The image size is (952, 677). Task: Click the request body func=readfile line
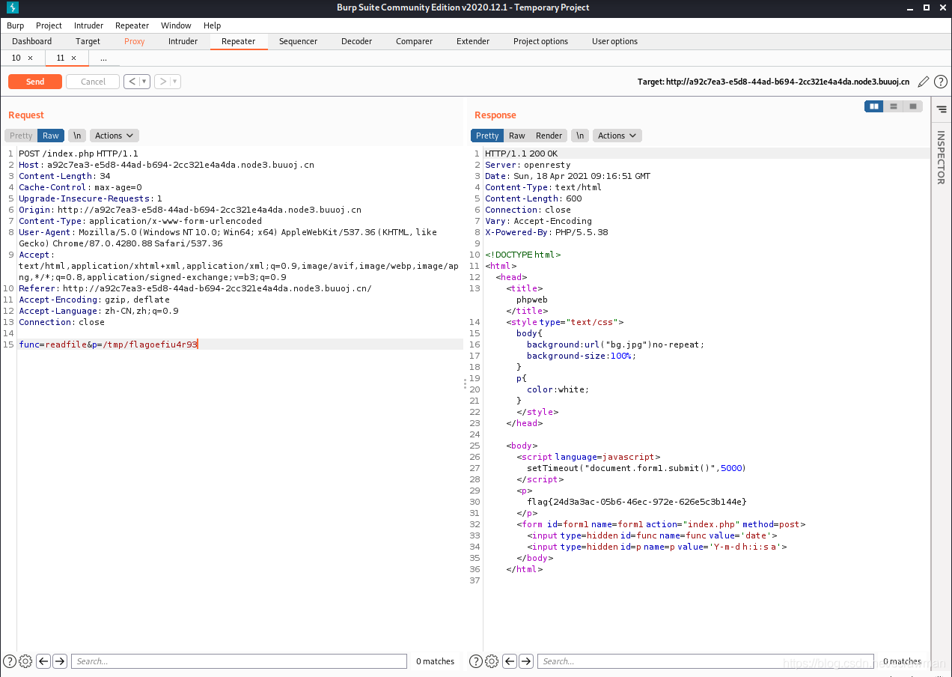pyautogui.click(x=240, y=344)
